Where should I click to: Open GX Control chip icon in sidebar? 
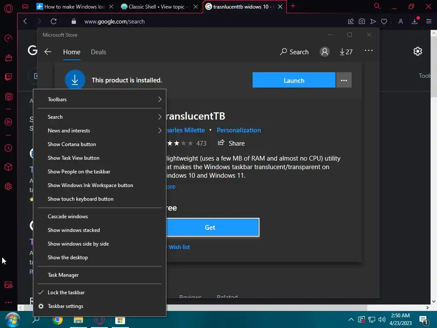(x=9, y=97)
